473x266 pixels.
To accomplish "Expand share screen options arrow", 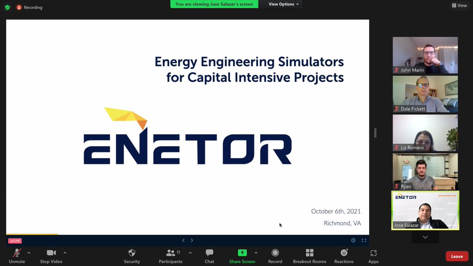I will coord(256,253).
